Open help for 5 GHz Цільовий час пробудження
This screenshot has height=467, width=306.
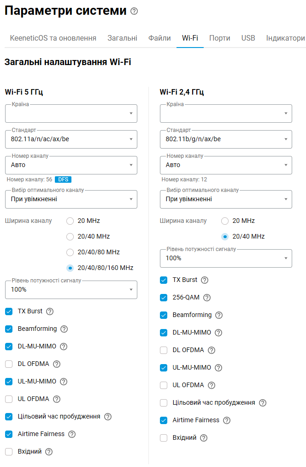[108, 417]
